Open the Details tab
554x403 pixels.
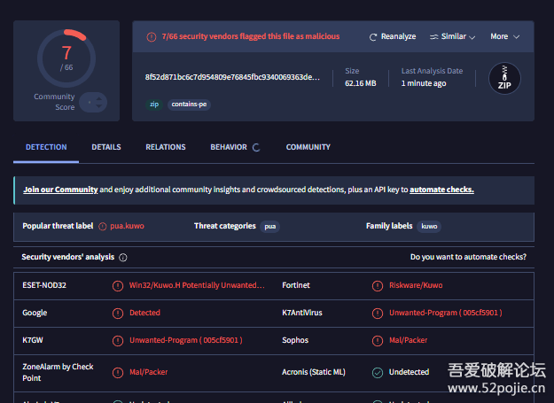pyautogui.click(x=106, y=147)
